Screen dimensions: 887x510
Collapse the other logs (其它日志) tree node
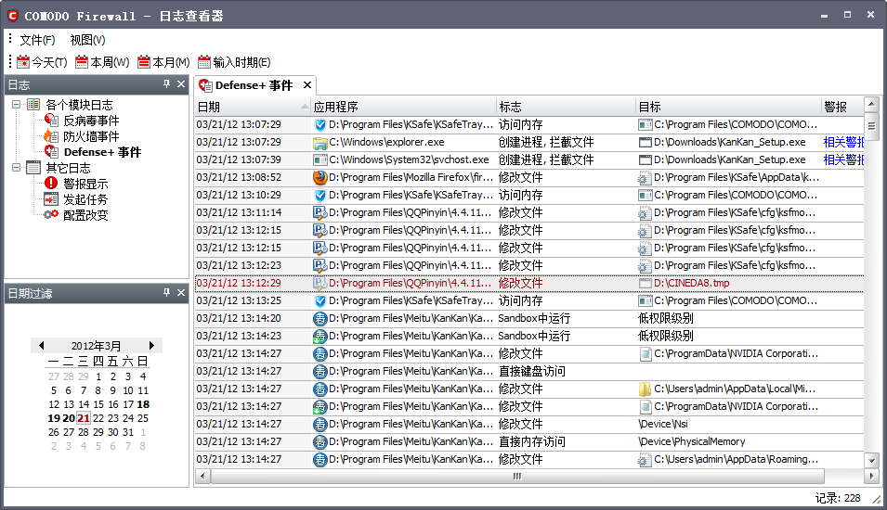tap(18, 168)
